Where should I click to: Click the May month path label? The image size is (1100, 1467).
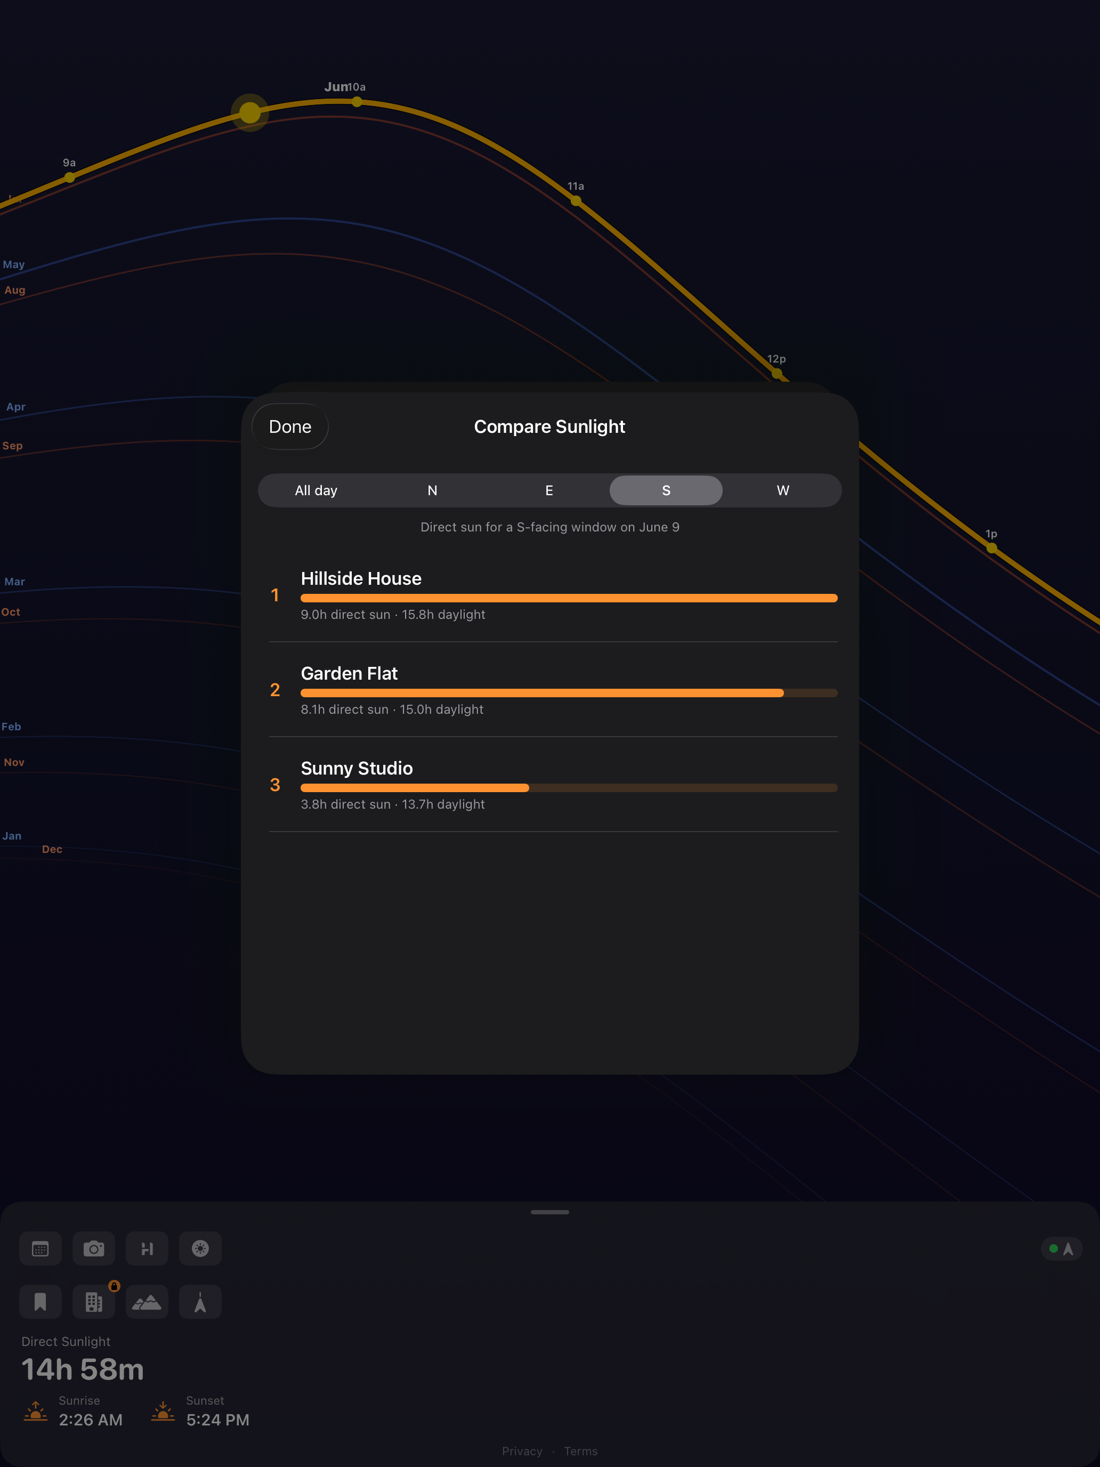pyautogui.click(x=14, y=264)
